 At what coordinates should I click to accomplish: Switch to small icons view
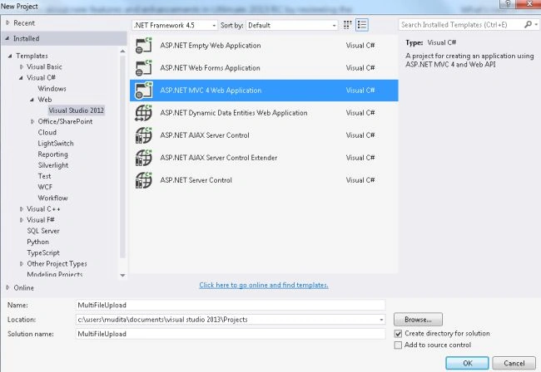[x=347, y=25]
